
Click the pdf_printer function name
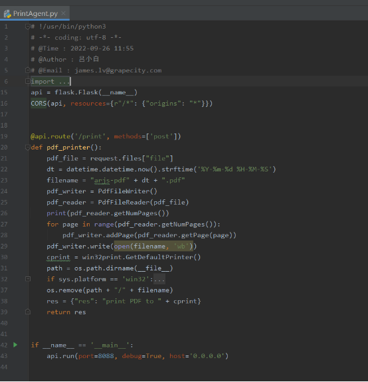coord(68,147)
